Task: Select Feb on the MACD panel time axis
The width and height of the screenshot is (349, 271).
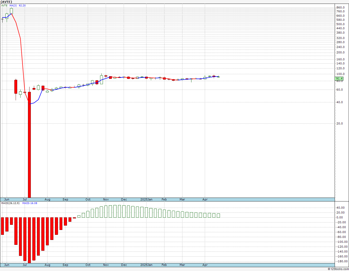Action: click(x=164, y=265)
